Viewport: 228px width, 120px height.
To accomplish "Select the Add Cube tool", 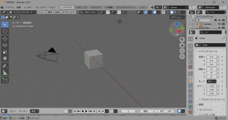I will pyautogui.click(x=5, y=80).
